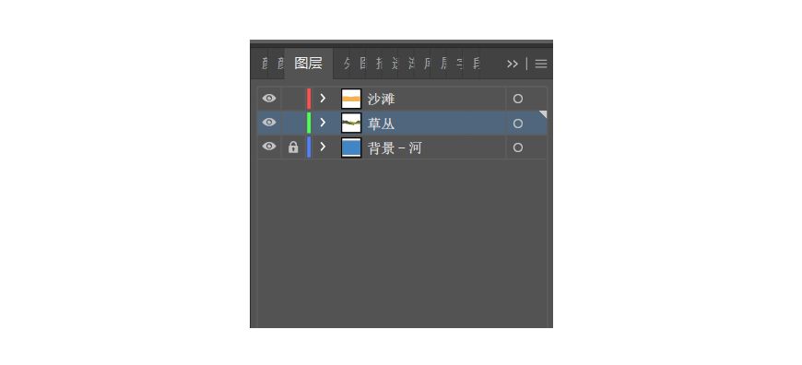Hide the 沙滩 layer with eye icon

pyautogui.click(x=269, y=98)
